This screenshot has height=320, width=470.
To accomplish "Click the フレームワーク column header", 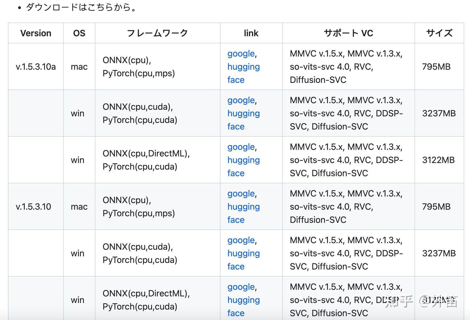I will click(157, 33).
